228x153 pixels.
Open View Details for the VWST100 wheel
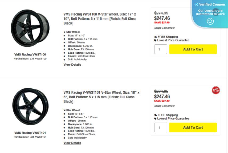point(72,65)
